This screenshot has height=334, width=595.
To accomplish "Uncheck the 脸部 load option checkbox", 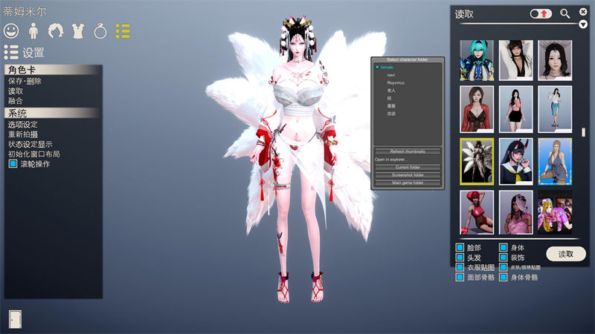I will pyautogui.click(x=460, y=248).
